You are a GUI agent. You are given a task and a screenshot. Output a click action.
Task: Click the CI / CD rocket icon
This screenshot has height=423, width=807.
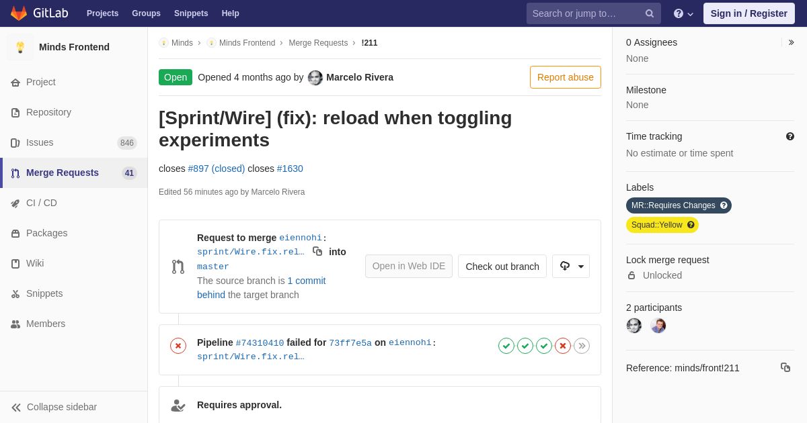click(x=15, y=203)
